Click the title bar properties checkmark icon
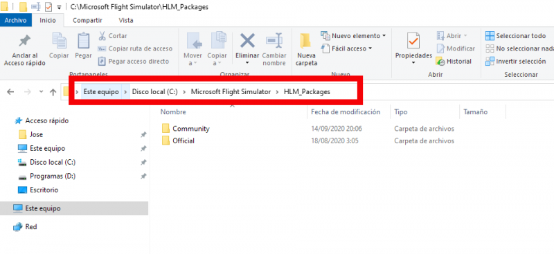Image resolution: width=554 pixels, height=254 pixels. 48,7
